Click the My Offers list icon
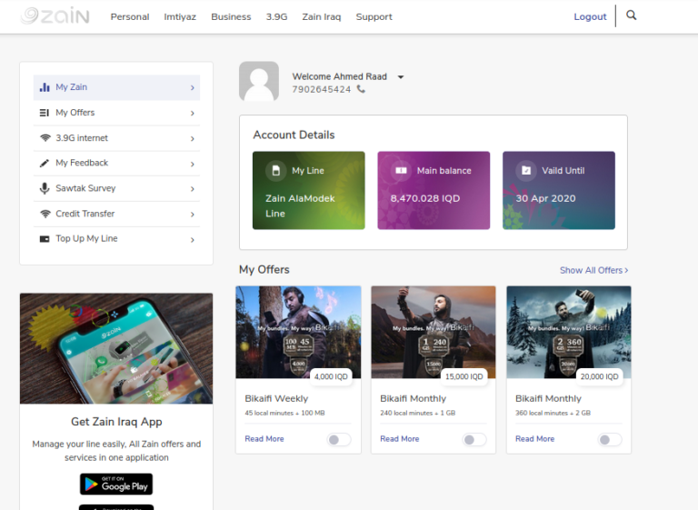 click(x=45, y=113)
